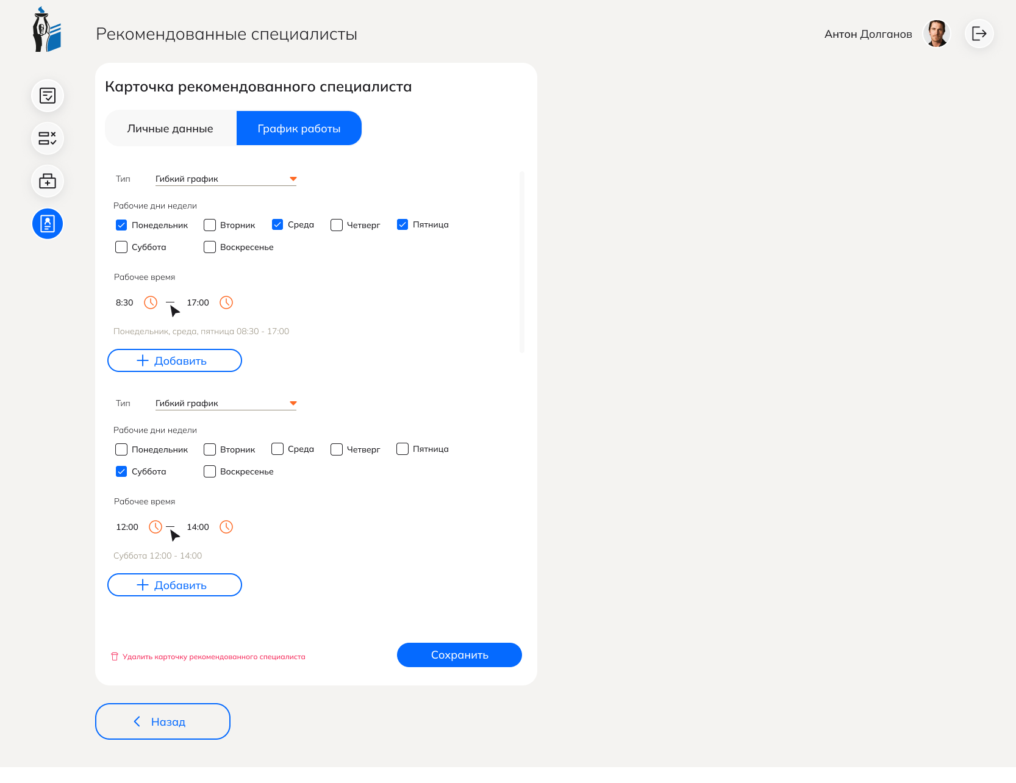Open the checklist document sidebar icon
Image resolution: width=1016 pixels, height=783 pixels.
(48, 96)
